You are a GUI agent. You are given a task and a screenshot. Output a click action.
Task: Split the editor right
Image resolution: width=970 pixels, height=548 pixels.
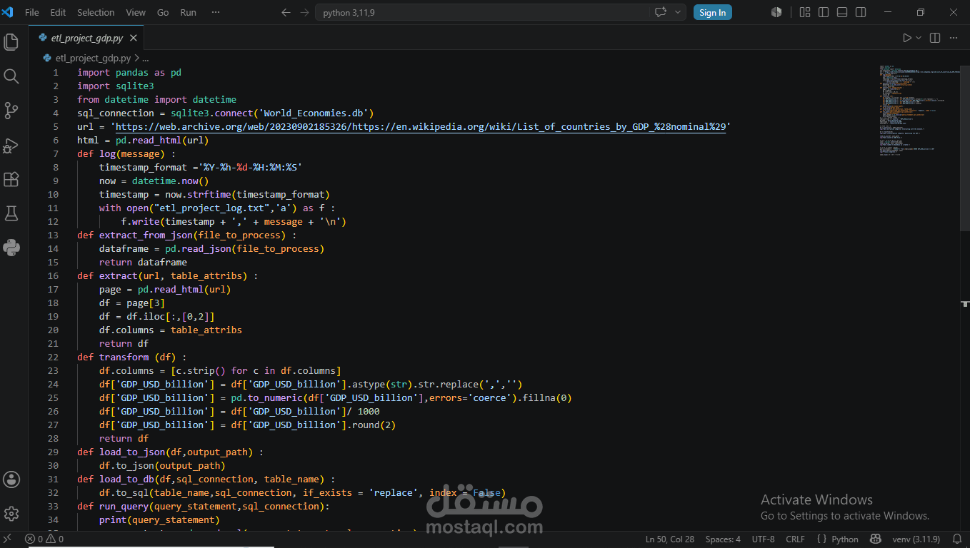pyautogui.click(x=935, y=38)
